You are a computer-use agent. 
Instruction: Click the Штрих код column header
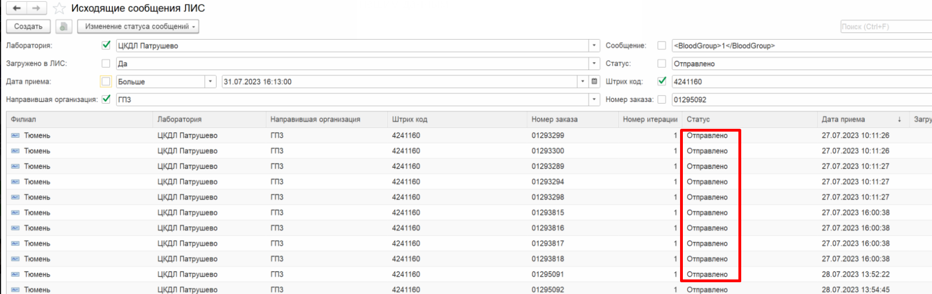tap(410, 119)
